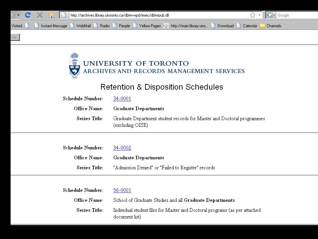
Task: Click the University of Toronto crest logo
Action: [75, 65]
